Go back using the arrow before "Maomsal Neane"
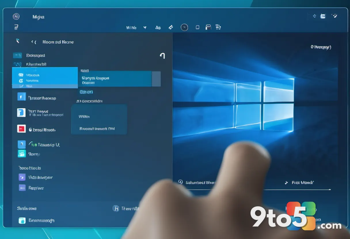 (34, 42)
